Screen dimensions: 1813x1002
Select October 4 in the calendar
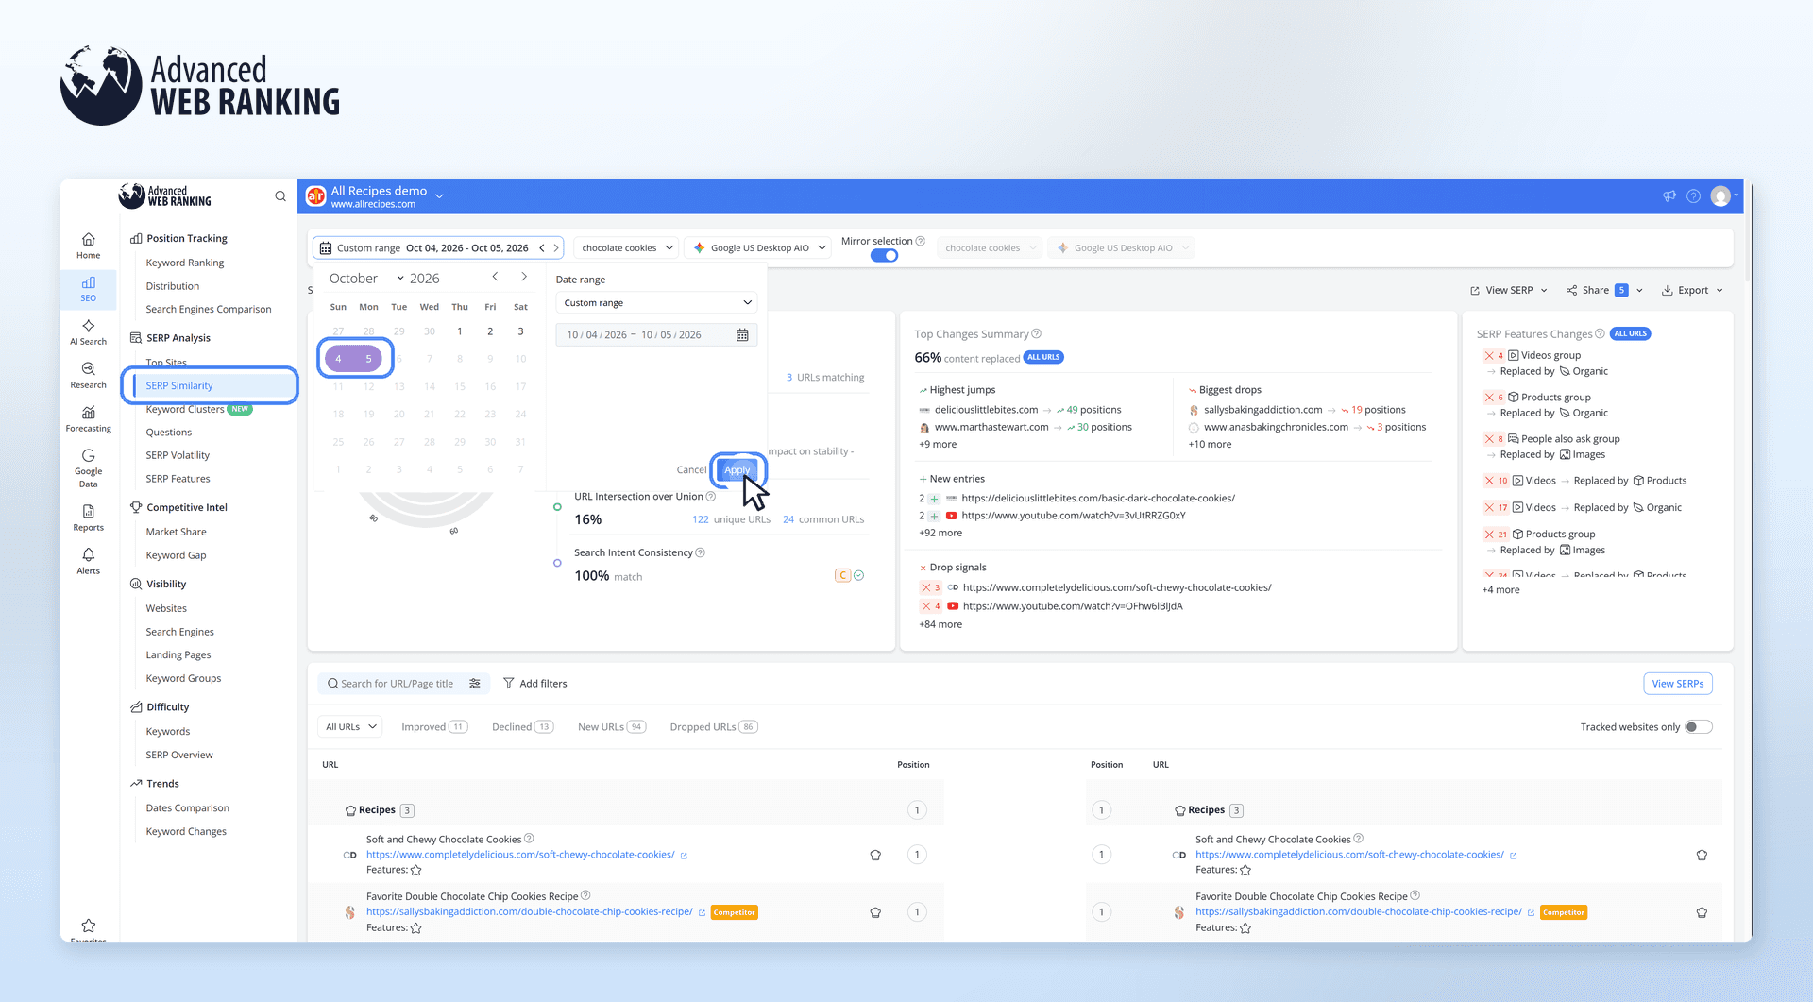click(338, 359)
